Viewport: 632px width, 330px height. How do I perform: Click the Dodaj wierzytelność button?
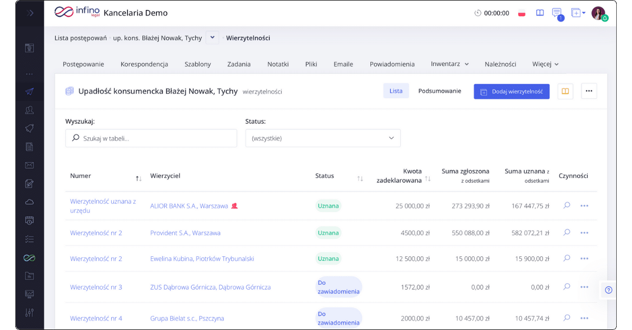512,91
